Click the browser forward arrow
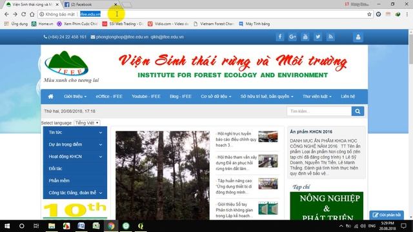413x232 pixels. tap(15, 14)
